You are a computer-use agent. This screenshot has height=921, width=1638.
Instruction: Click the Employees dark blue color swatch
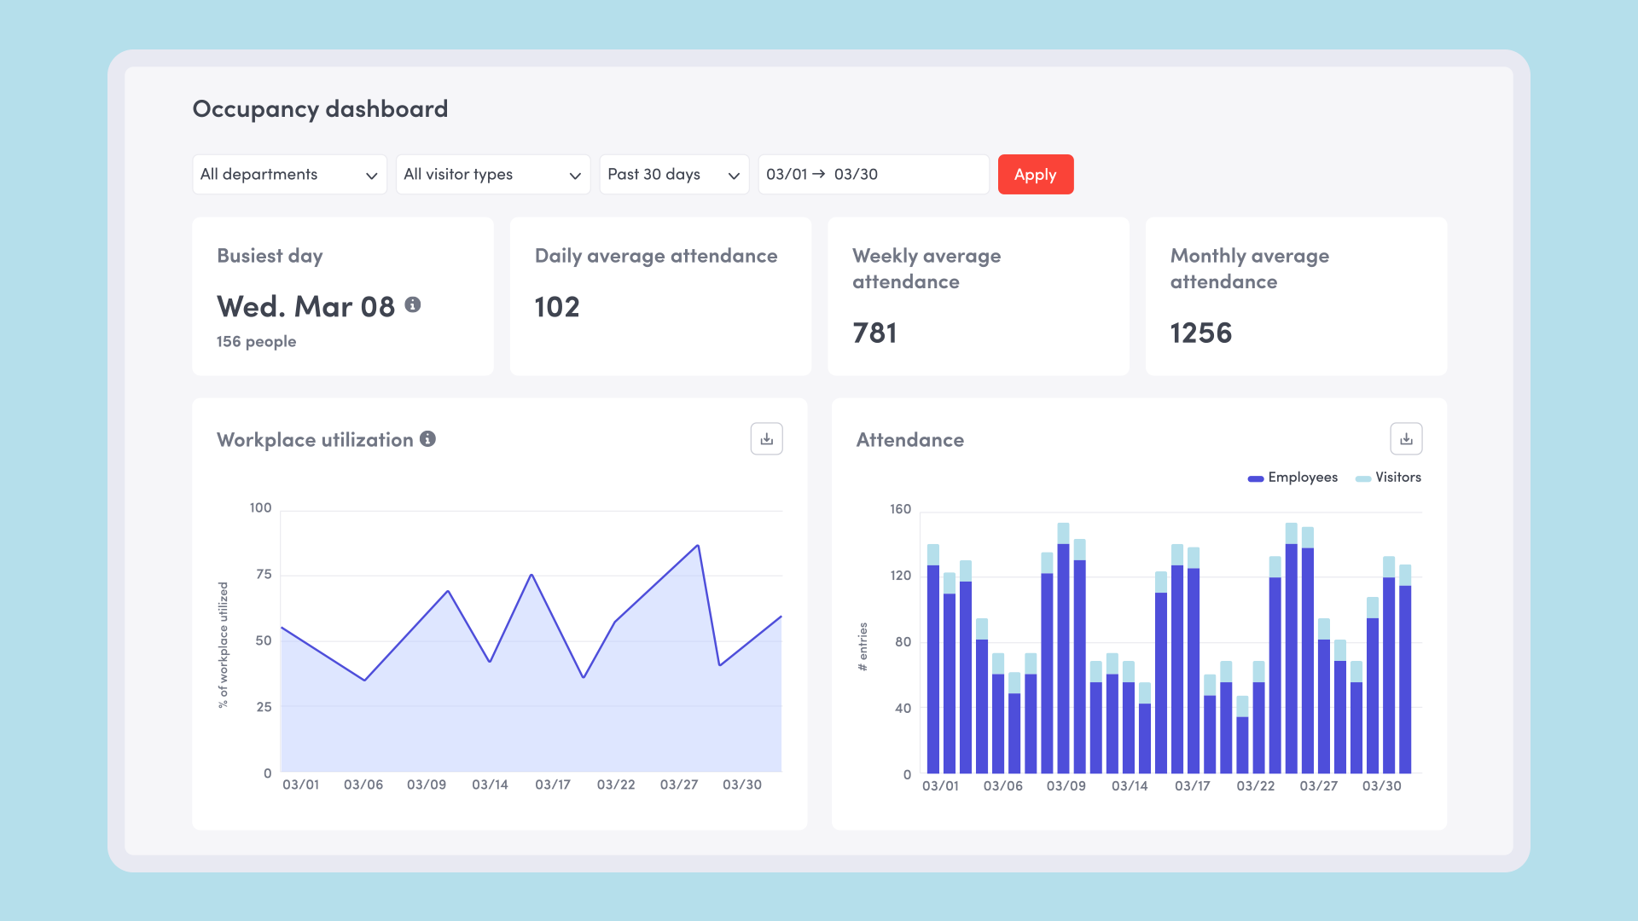pyautogui.click(x=1255, y=478)
